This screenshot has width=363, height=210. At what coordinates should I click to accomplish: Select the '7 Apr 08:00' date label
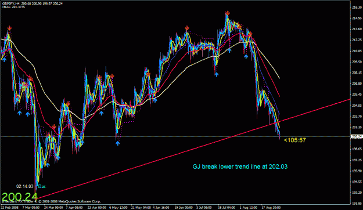74,208
